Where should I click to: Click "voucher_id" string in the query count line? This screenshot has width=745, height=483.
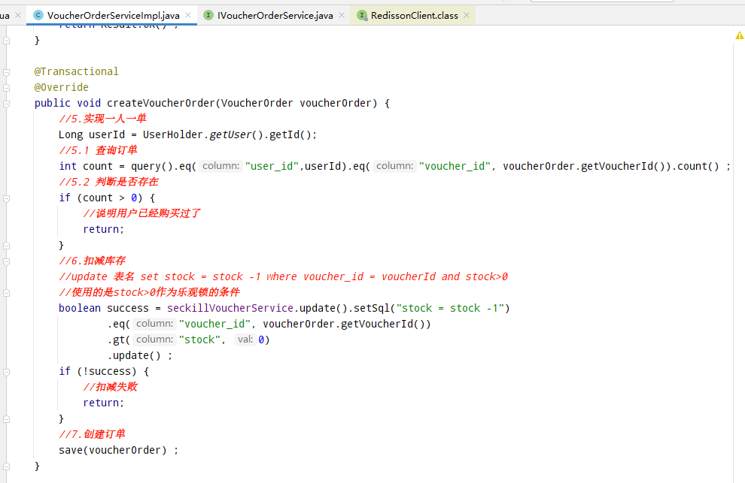click(x=455, y=166)
